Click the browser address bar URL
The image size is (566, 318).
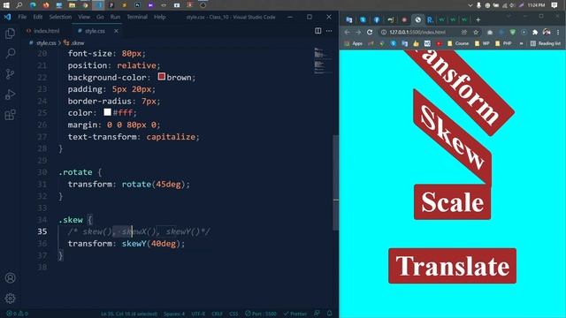click(x=417, y=32)
